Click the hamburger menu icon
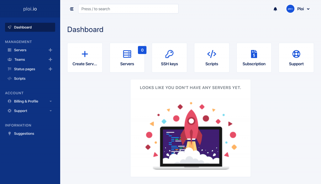 point(72,9)
